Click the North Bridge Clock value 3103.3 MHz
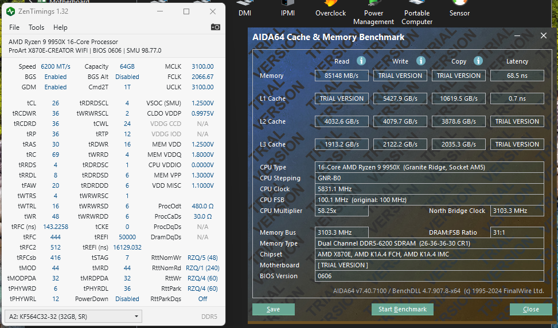558x328 pixels. 517,211
